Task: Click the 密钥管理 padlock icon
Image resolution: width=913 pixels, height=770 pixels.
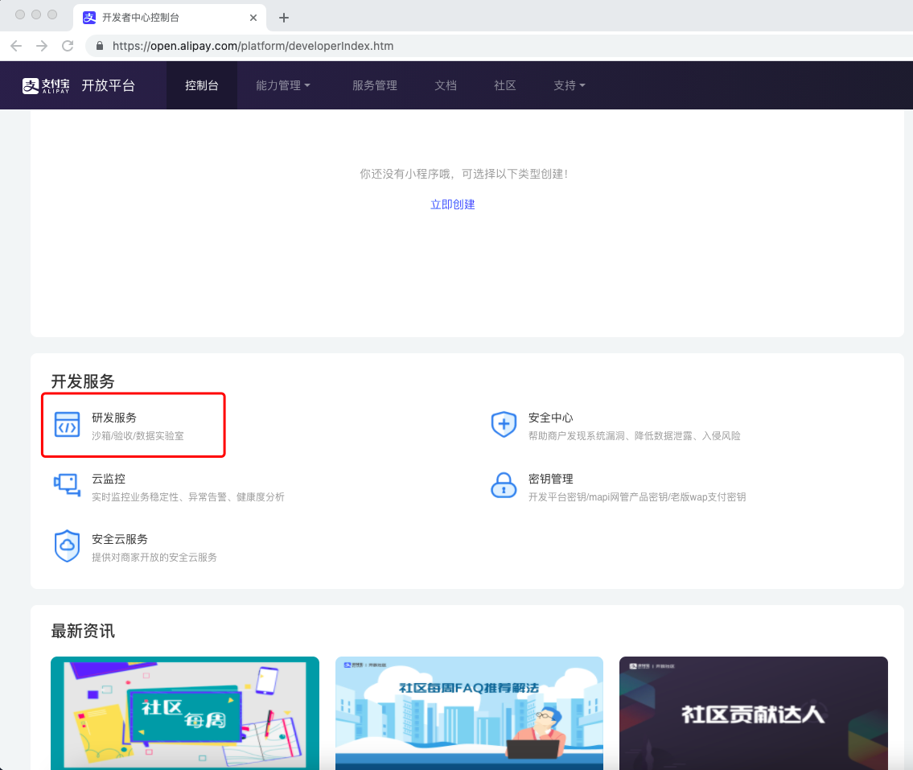Action: point(504,485)
